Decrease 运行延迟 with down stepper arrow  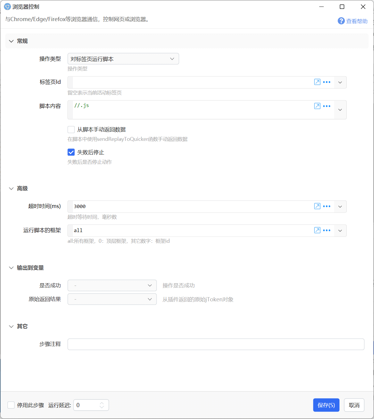pyautogui.click(x=102, y=407)
